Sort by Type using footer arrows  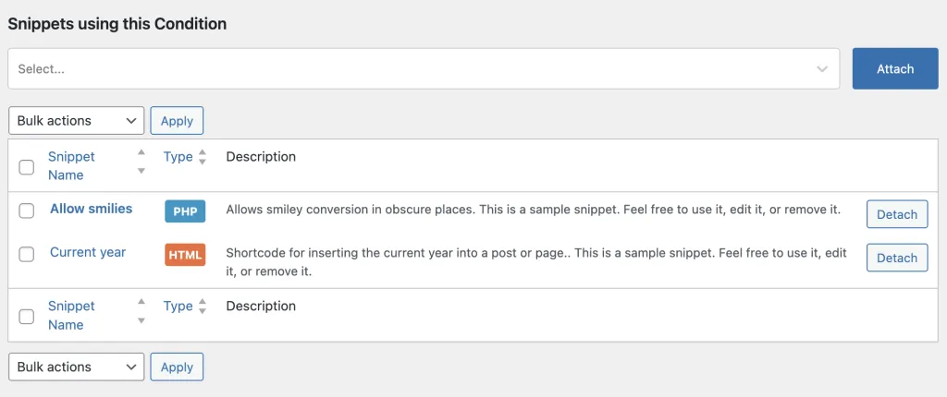tap(203, 307)
